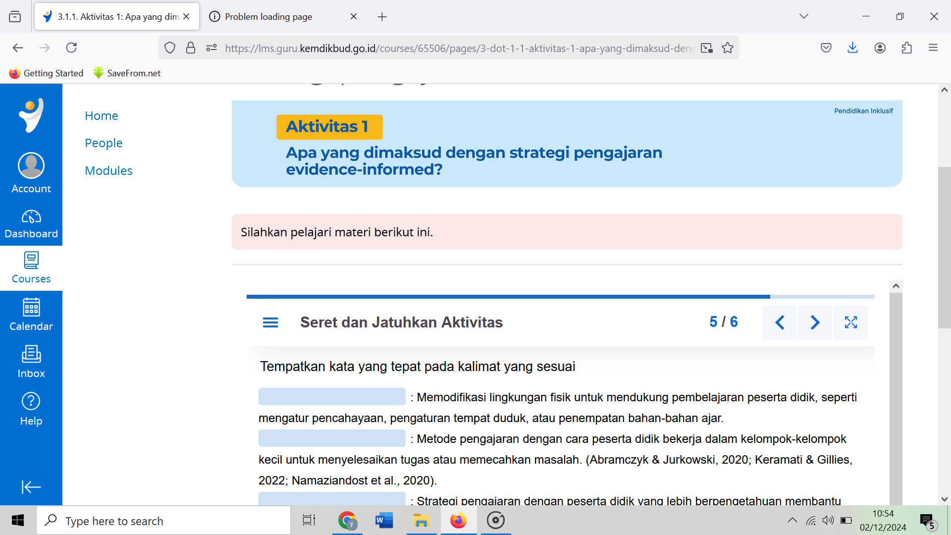The width and height of the screenshot is (951, 535).
Task: Open Firefox from the taskbar
Action: 458,521
